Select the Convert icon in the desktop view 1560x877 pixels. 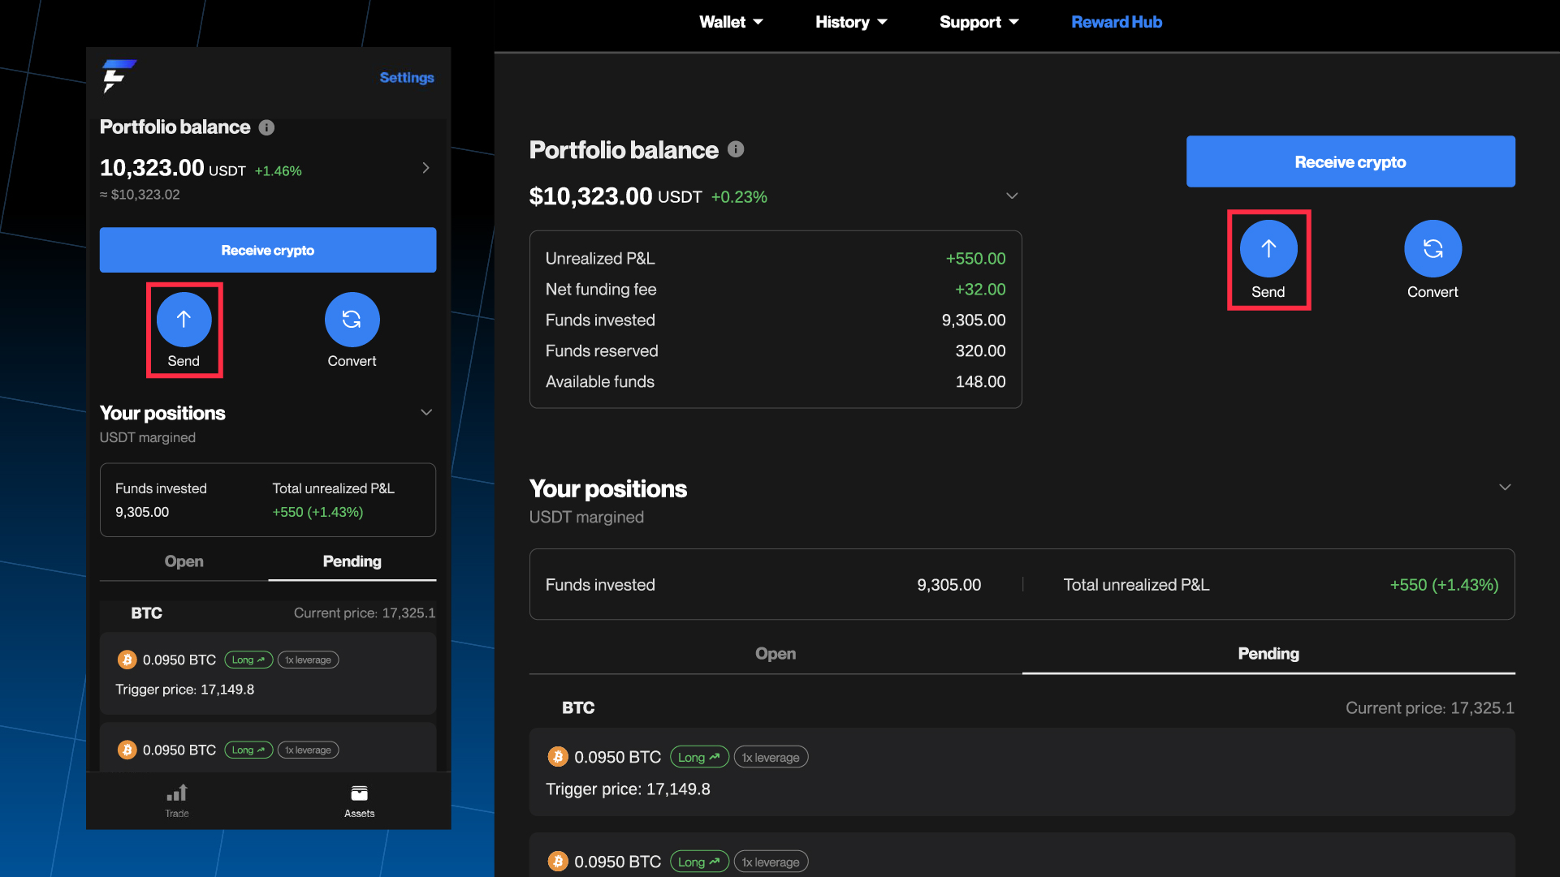tap(1432, 247)
